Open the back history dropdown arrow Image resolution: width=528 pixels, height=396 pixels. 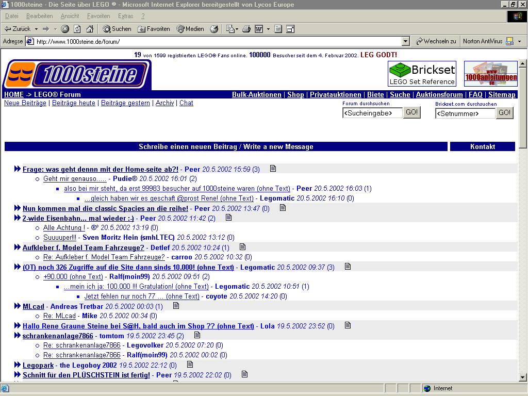point(36,29)
